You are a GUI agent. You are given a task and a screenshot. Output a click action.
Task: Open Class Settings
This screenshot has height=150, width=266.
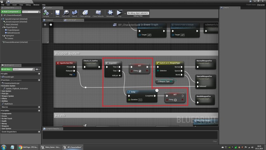coord(85,13)
